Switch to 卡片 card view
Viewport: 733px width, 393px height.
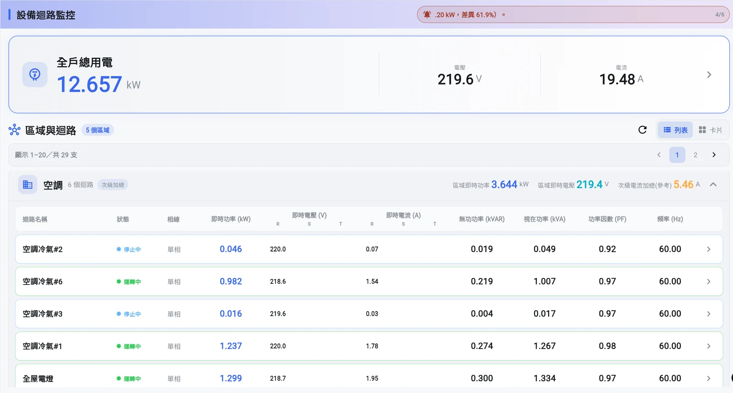[x=710, y=130]
